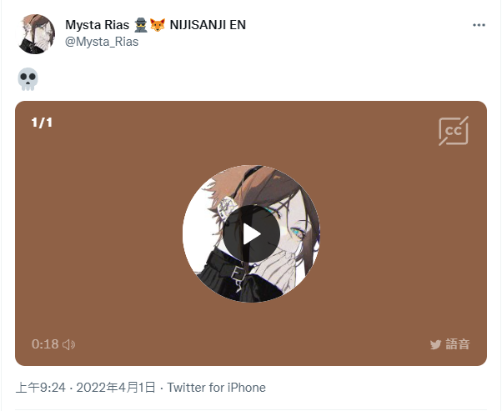Click the detective emoji beside Mysta Rias
Screen dimensions: 502x411
click(141, 25)
